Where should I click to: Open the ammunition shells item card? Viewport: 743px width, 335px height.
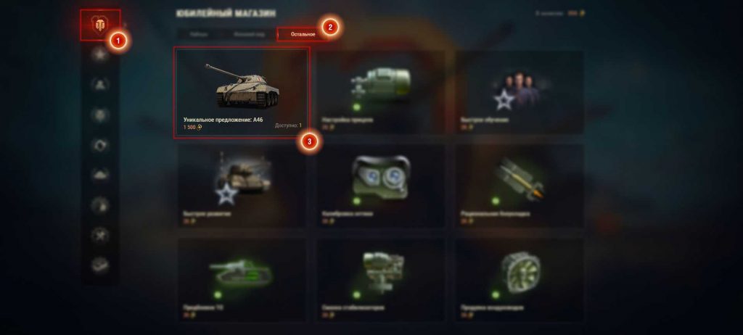520,186
